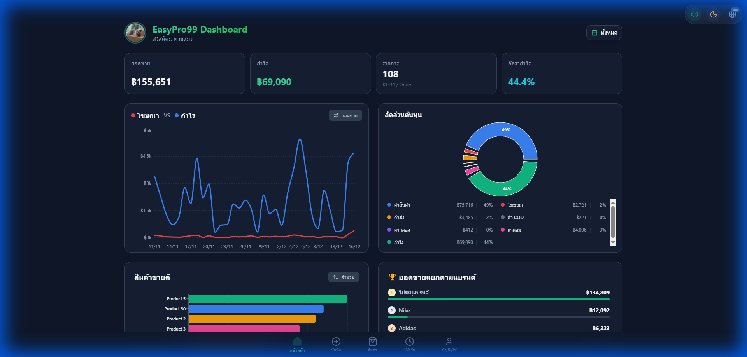Screen dimensions: 747x357
Task: Open the สินค้า shopping bag icon
Action: 373,342
